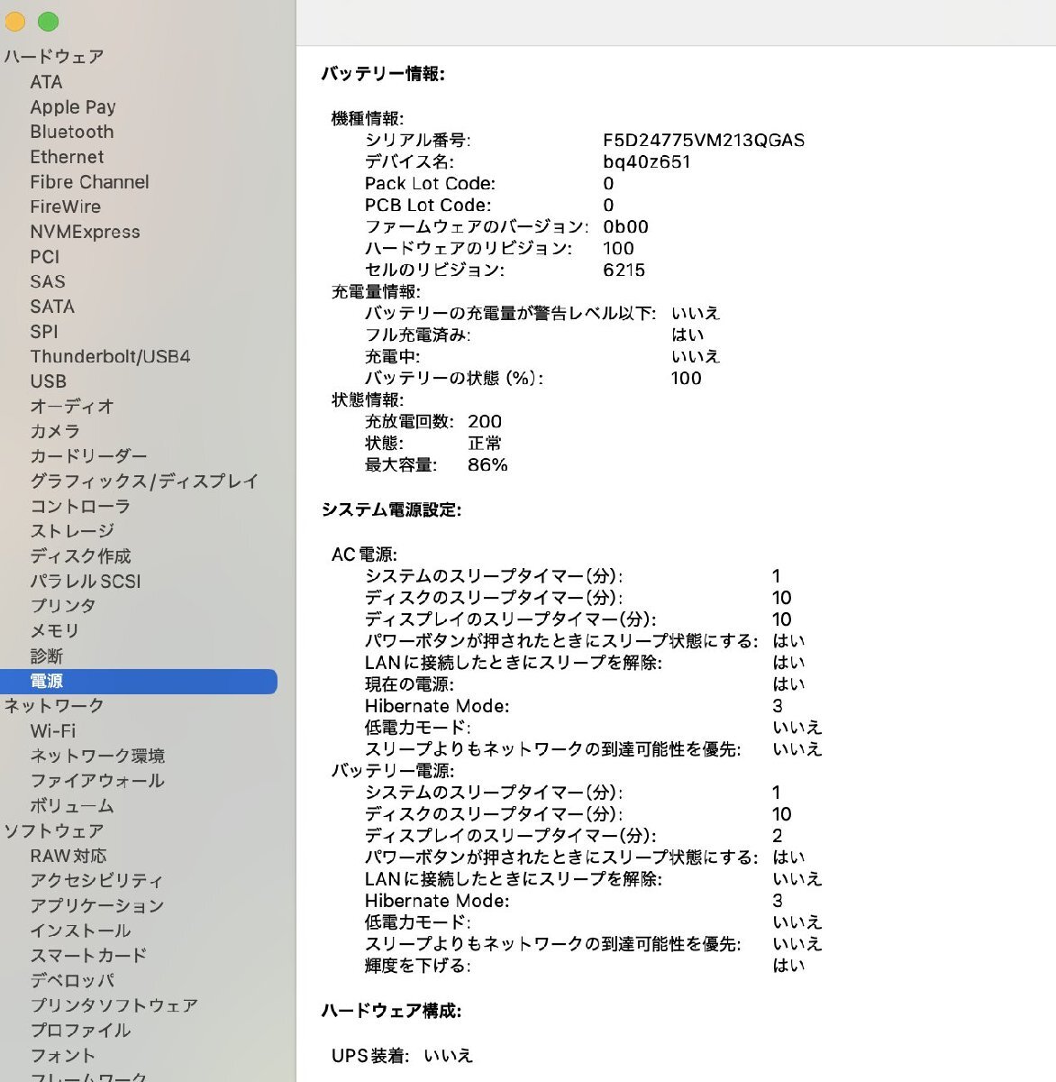Click the ソフトウェア category header

54,830
